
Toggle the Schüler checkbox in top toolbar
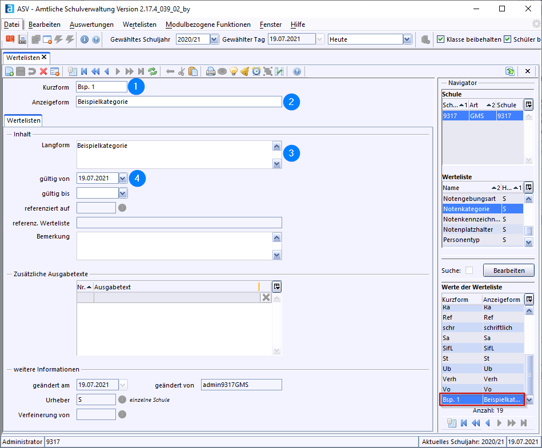tap(507, 39)
